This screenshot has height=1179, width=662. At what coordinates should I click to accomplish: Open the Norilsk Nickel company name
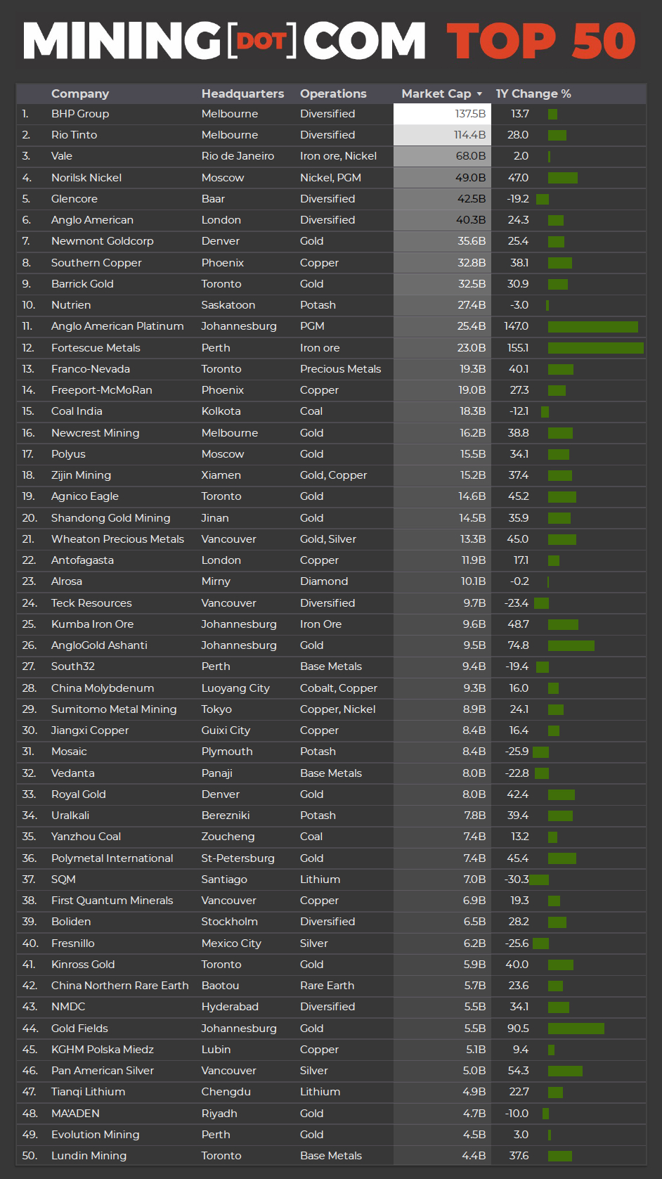pos(86,178)
